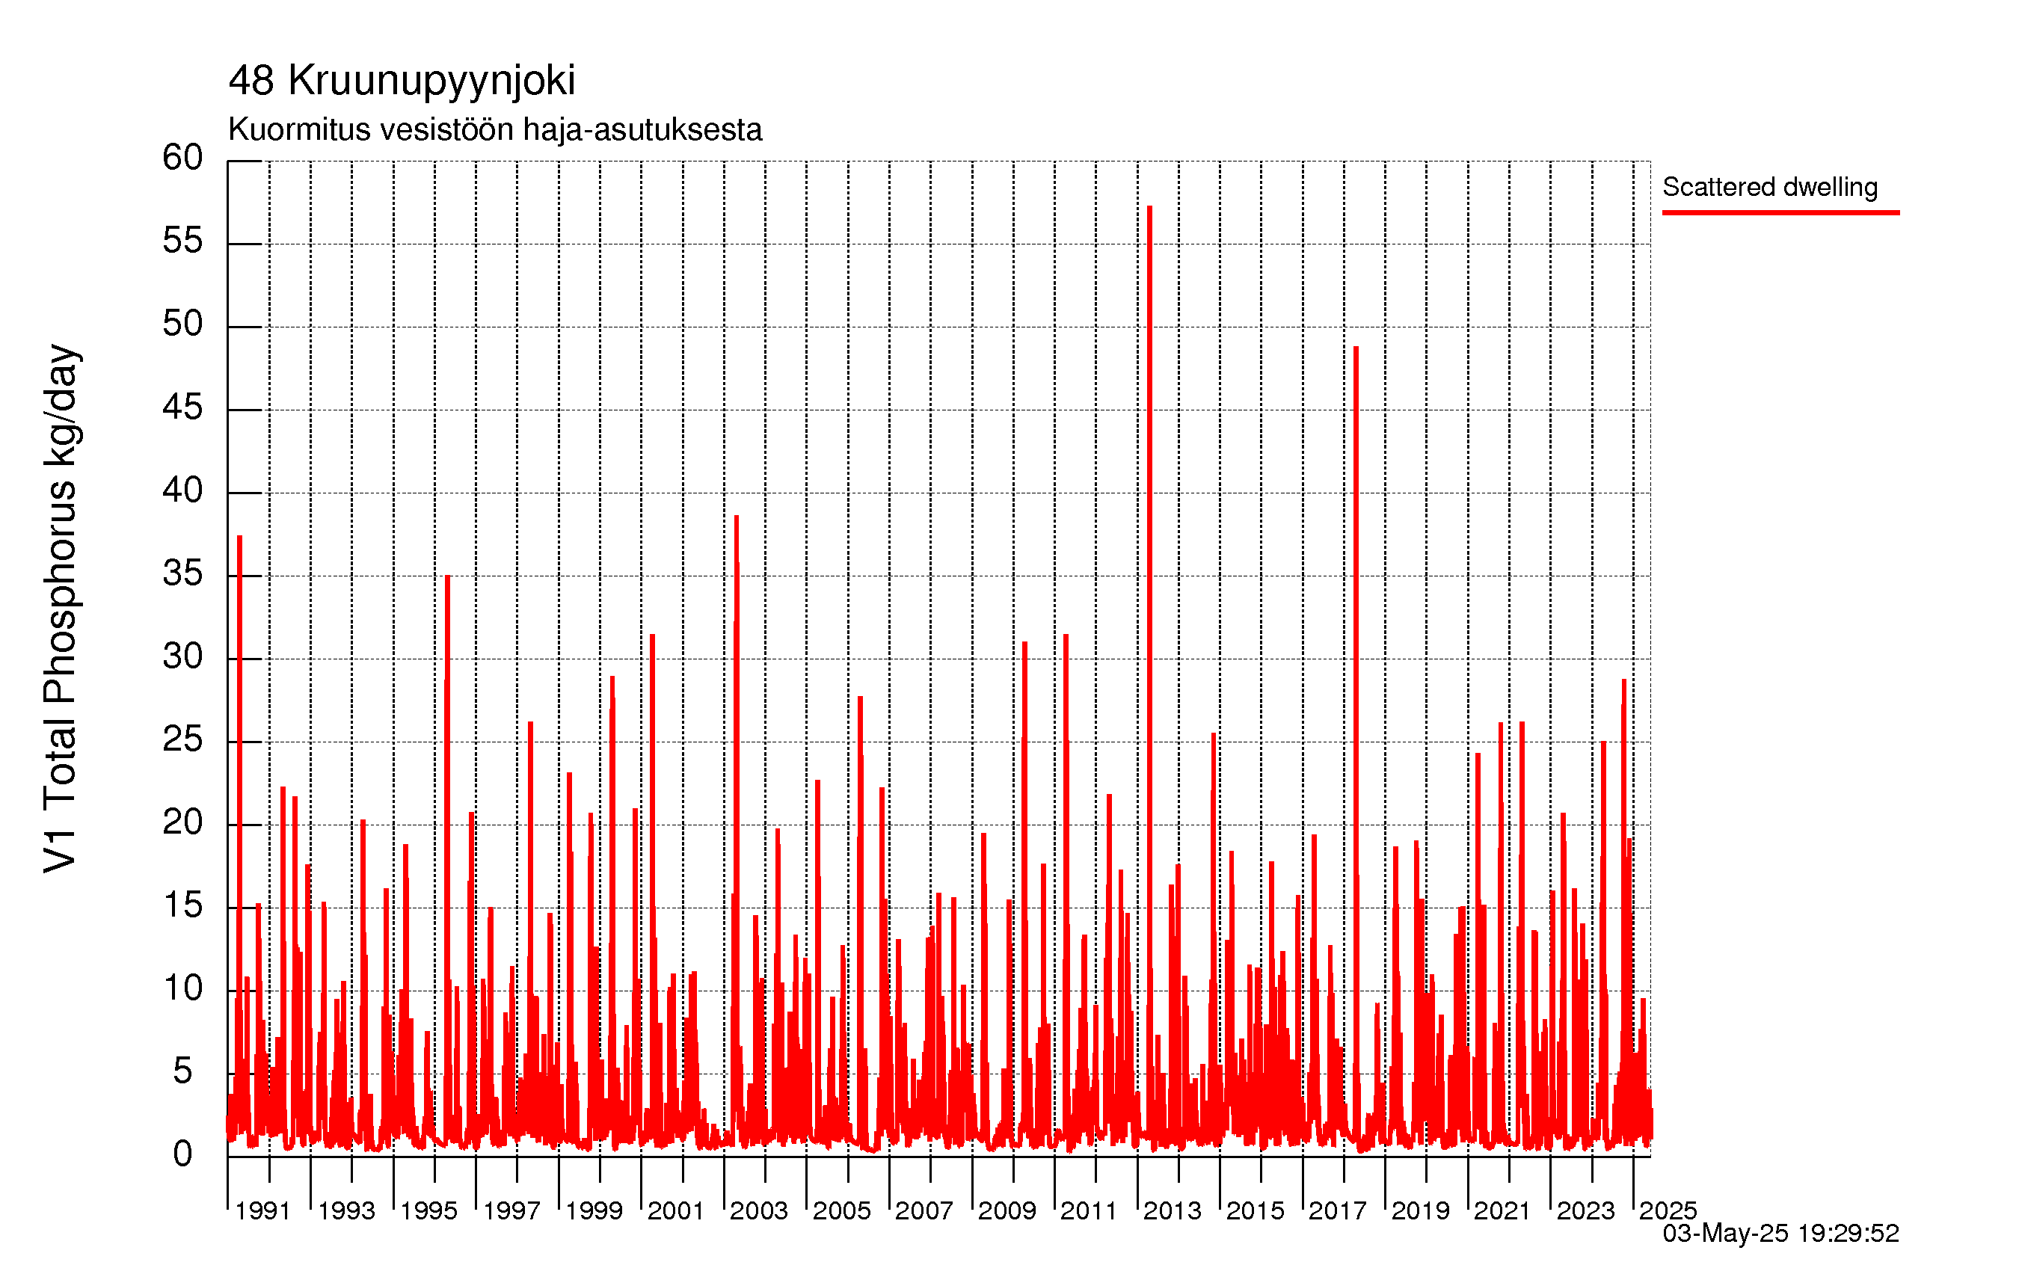Click the x-axis year label 2011
The height and width of the screenshot is (1271, 2019).
(1090, 1210)
